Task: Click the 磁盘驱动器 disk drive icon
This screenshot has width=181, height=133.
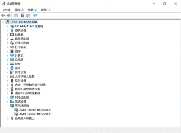Action: 12,39
